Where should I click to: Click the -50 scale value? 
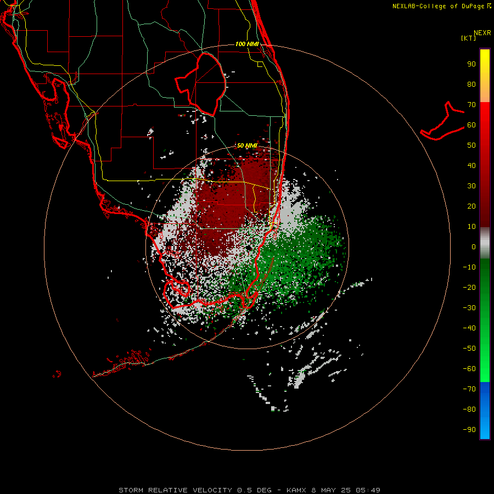(x=469, y=349)
